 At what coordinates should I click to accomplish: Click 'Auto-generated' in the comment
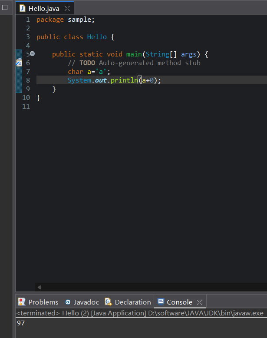pos(126,63)
